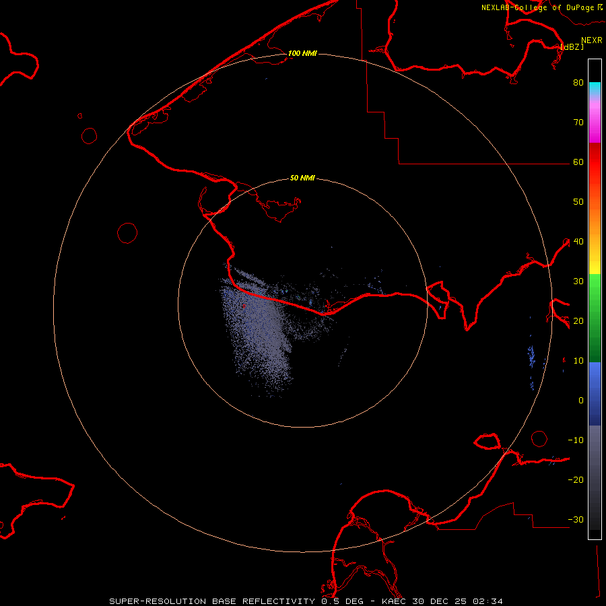Image resolution: width=606 pixels, height=606 pixels.
Task: Pick the magenta-pink segment of the color bar
Action: pos(595,121)
